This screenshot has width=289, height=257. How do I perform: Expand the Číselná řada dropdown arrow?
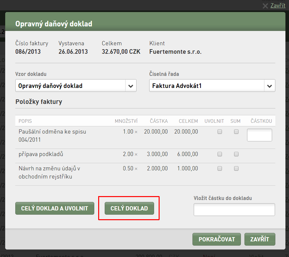tap(269, 86)
